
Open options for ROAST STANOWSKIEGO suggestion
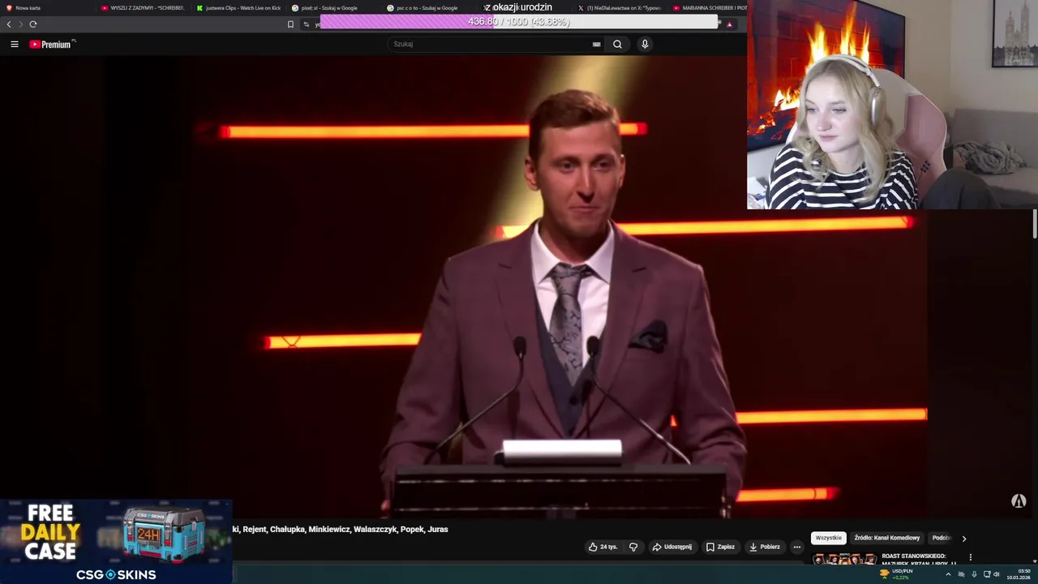pyautogui.click(x=970, y=557)
